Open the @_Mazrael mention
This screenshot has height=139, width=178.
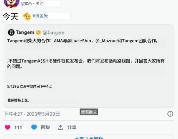click(106, 41)
